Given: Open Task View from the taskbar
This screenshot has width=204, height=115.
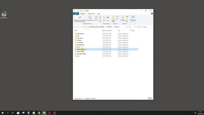Looking at the screenshot, I should [13, 113].
